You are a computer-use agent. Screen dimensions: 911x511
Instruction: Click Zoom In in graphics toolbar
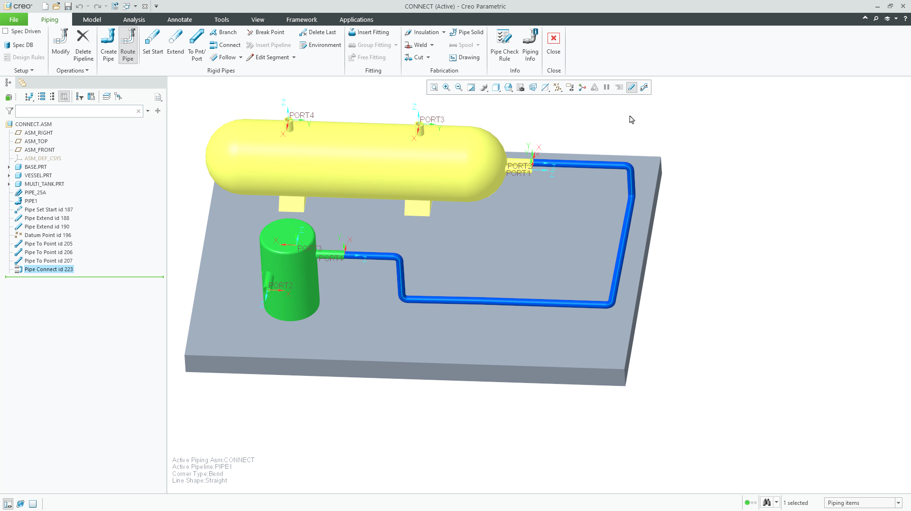(x=446, y=87)
